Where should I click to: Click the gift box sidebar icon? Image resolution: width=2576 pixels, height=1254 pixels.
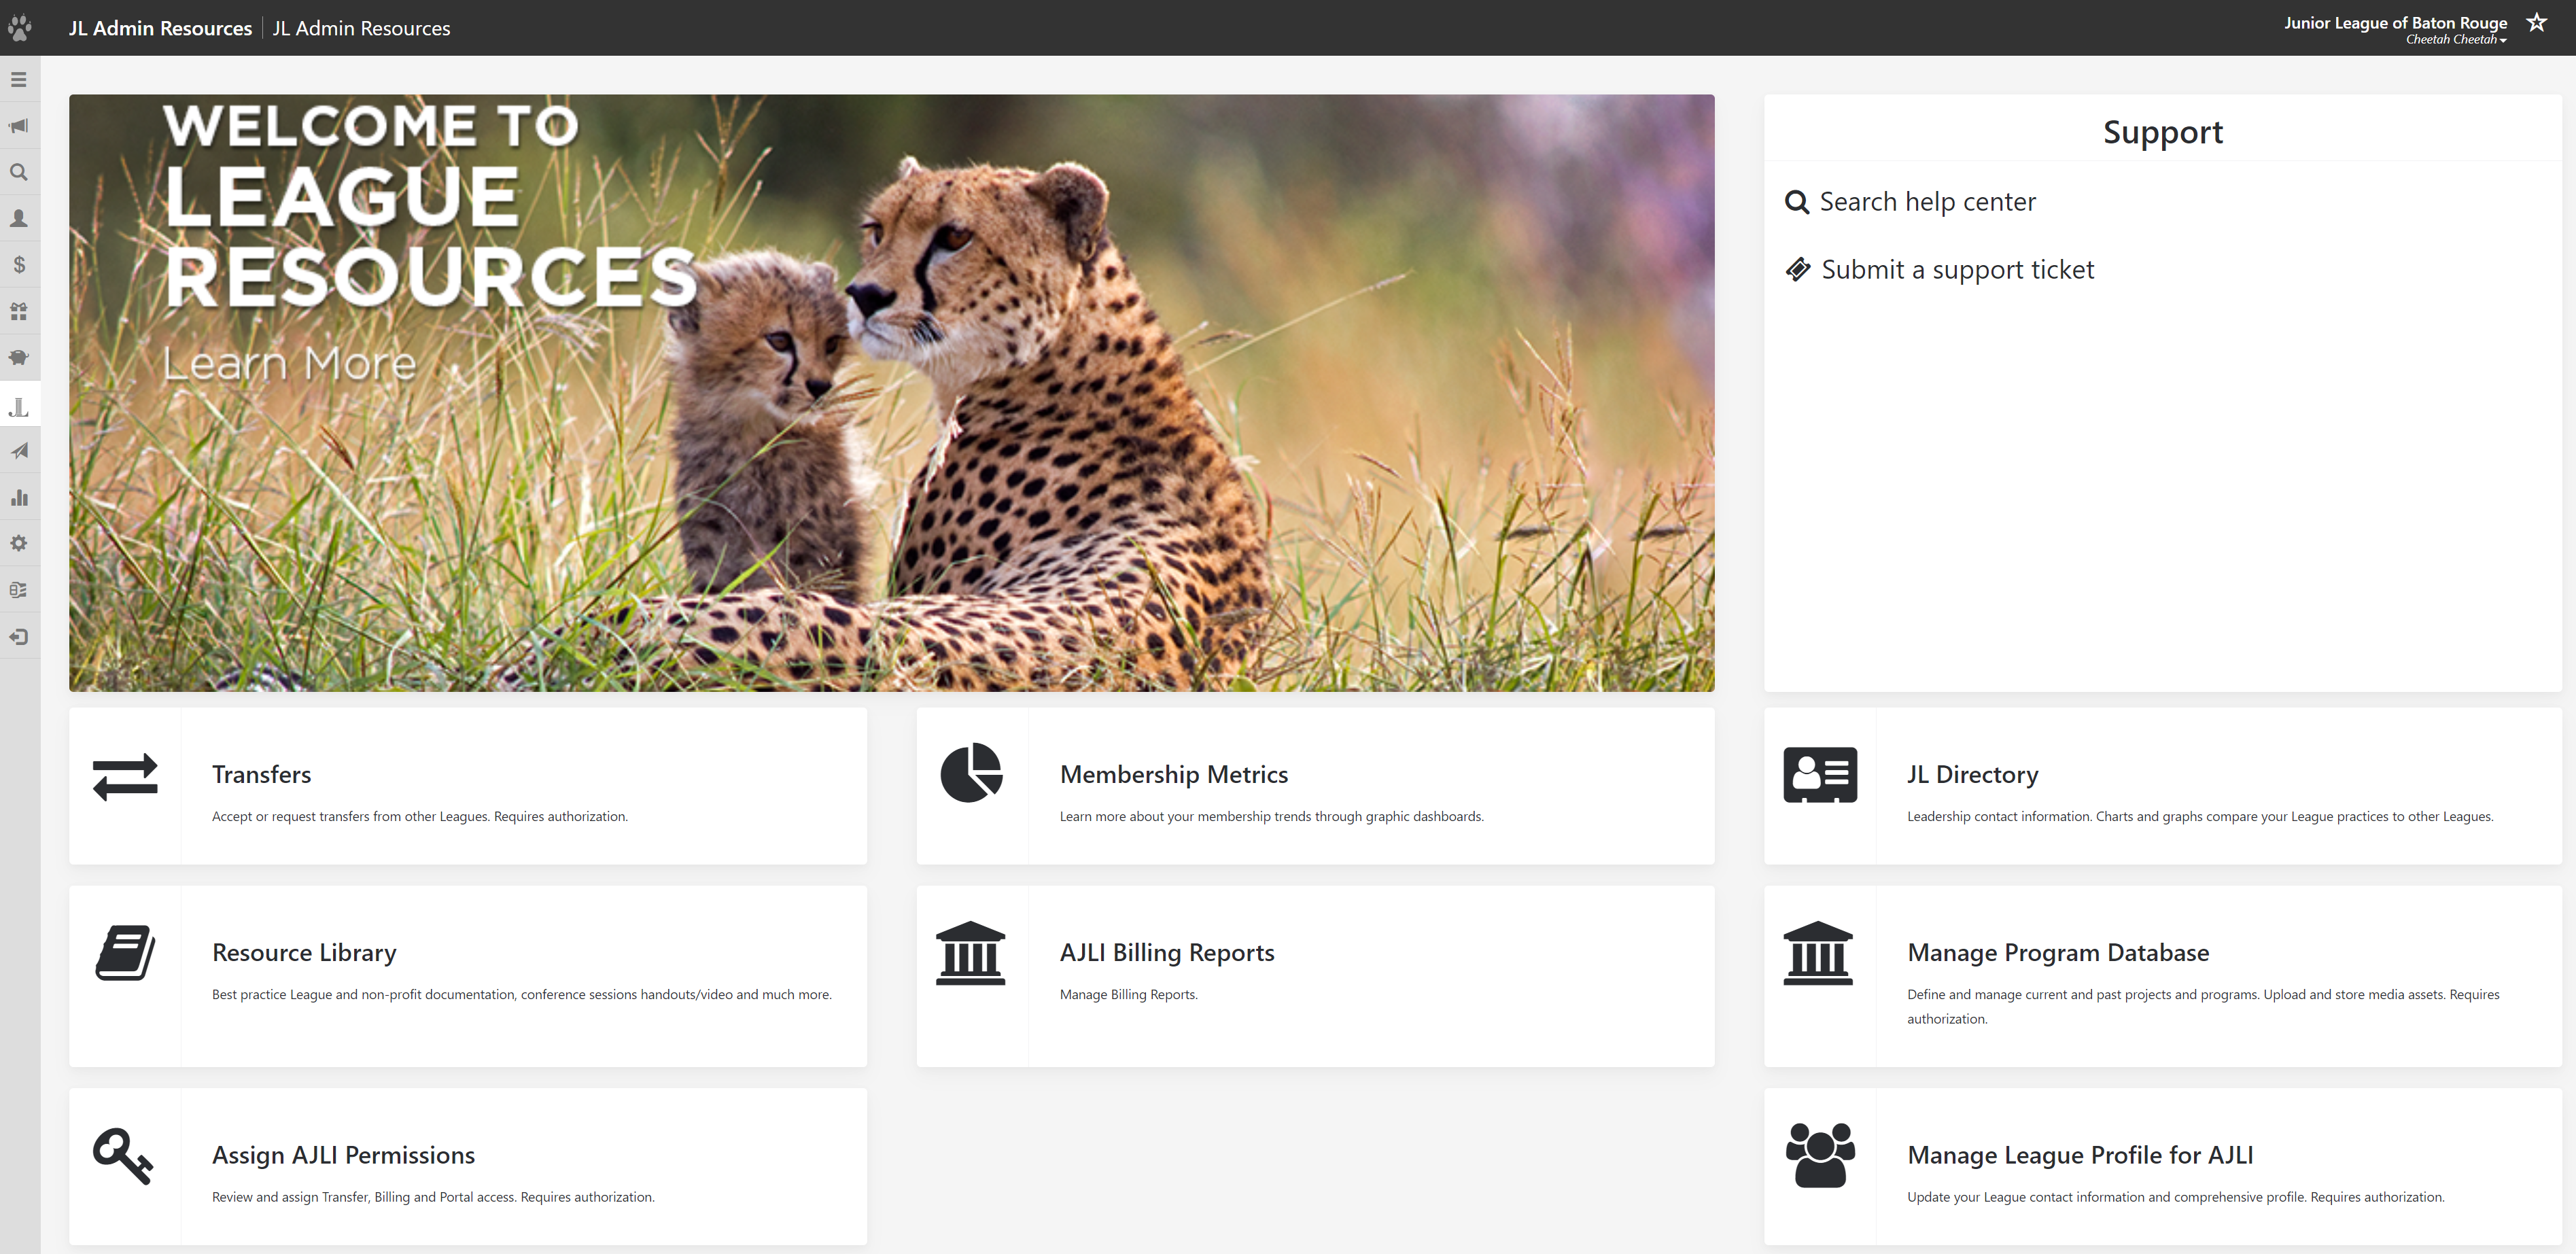(x=19, y=311)
